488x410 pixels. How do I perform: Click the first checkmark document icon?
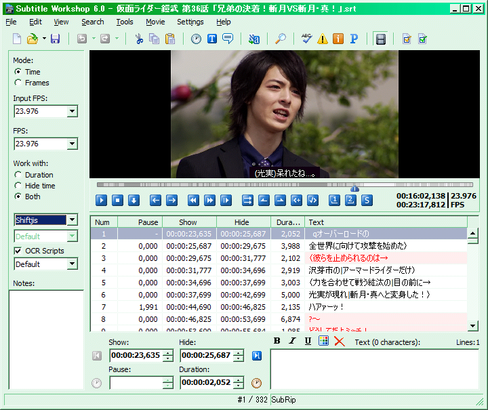(407, 39)
